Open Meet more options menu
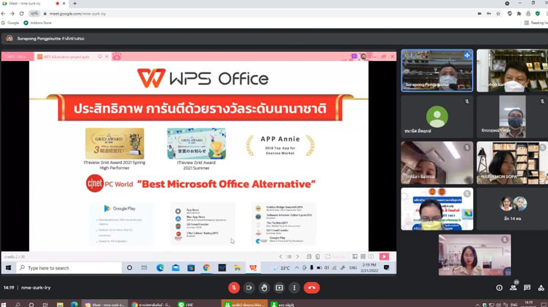This screenshot has width=548, height=307. (x=294, y=288)
